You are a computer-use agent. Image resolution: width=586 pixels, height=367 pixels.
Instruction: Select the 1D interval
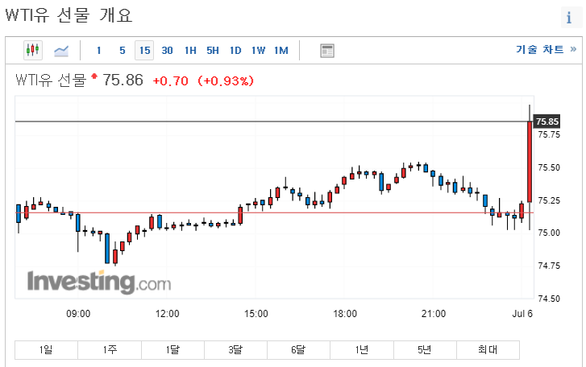tap(235, 51)
